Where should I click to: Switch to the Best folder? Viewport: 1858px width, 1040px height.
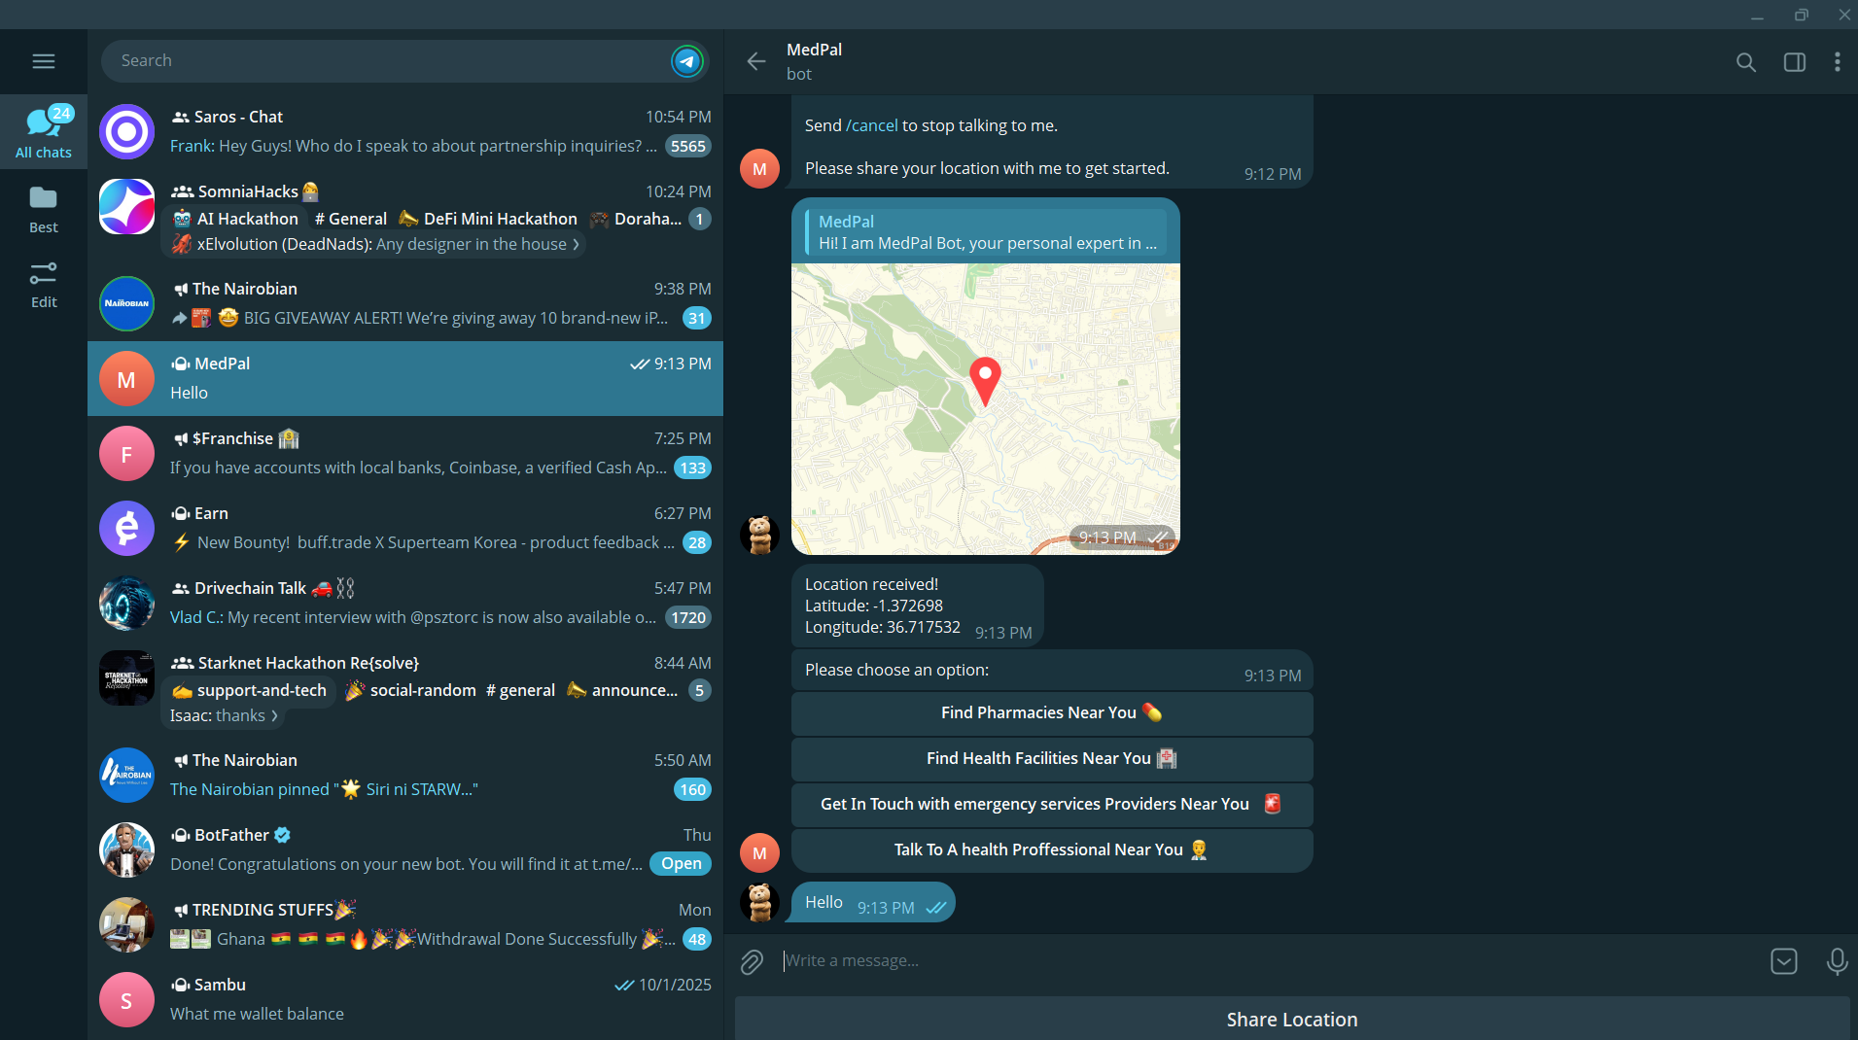pyautogui.click(x=44, y=210)
